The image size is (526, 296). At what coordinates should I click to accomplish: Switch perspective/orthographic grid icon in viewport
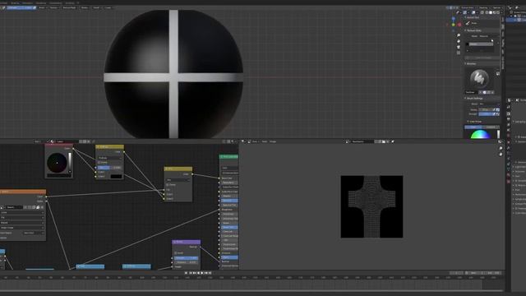click(459, 53)
